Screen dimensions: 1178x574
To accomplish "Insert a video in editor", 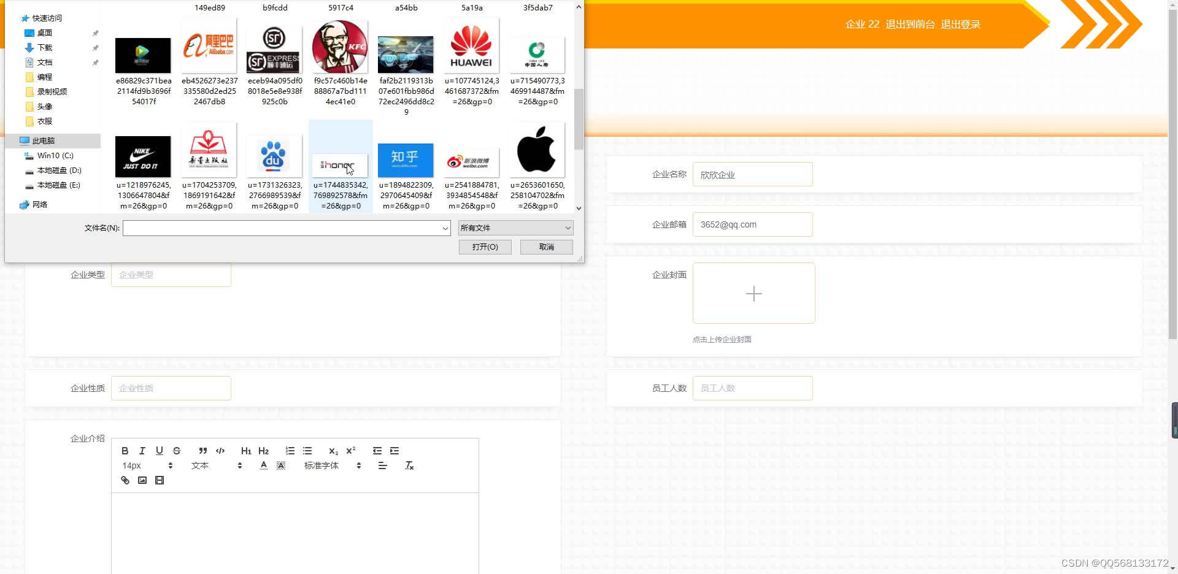I will (x=160, y=480).
